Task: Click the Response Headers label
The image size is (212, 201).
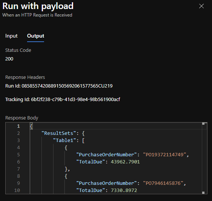Action: click(x=25, y=77)
